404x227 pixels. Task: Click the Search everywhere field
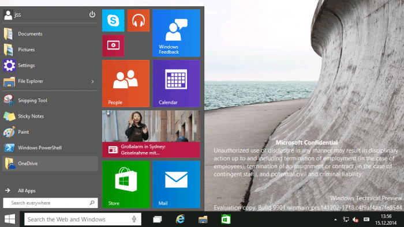(x=50, y=203)
